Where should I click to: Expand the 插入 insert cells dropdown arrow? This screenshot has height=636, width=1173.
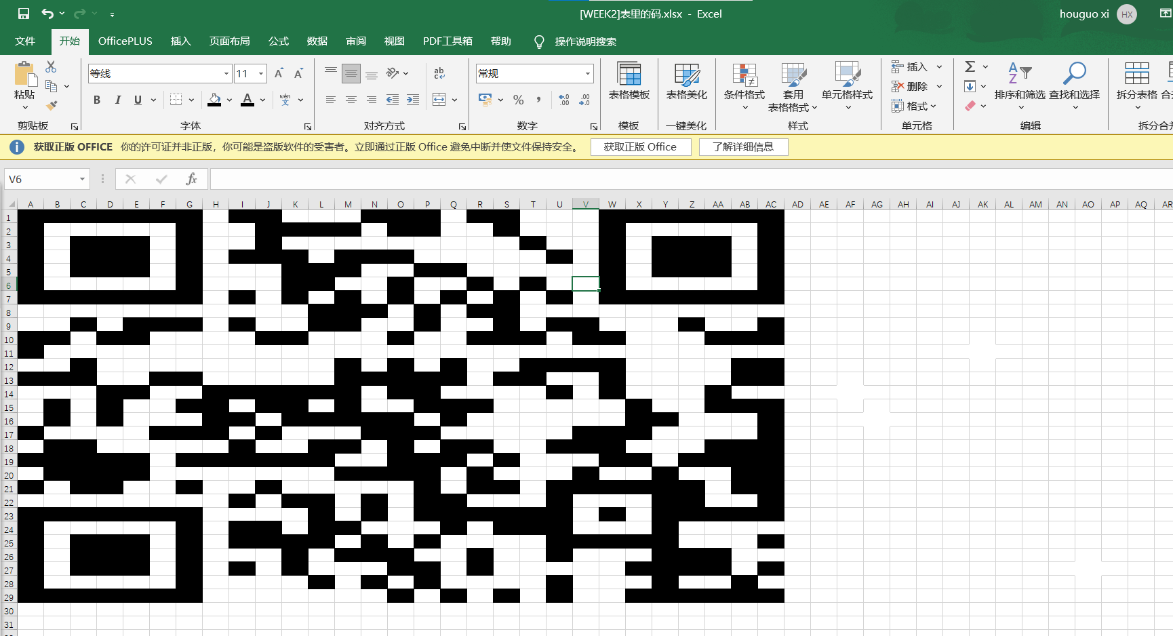939,66
